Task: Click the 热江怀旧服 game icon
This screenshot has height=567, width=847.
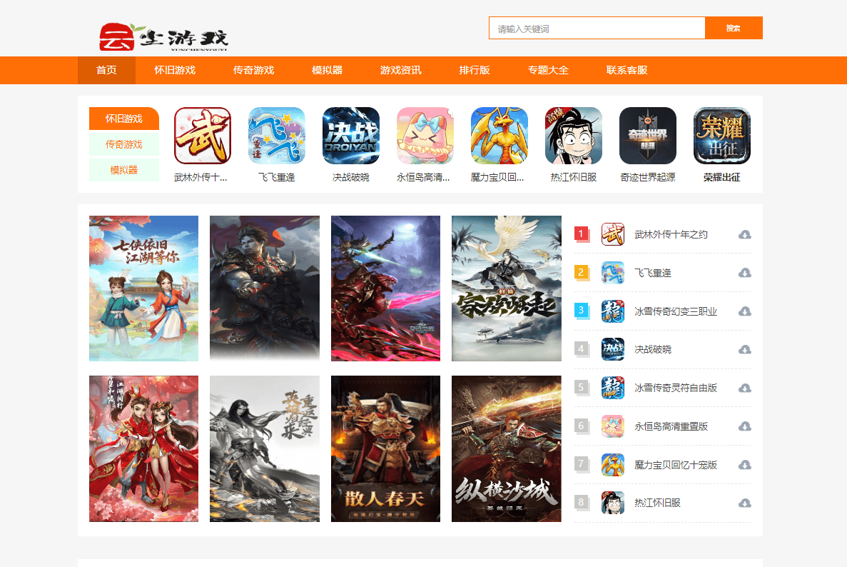Action: click(x=573, y=136)
